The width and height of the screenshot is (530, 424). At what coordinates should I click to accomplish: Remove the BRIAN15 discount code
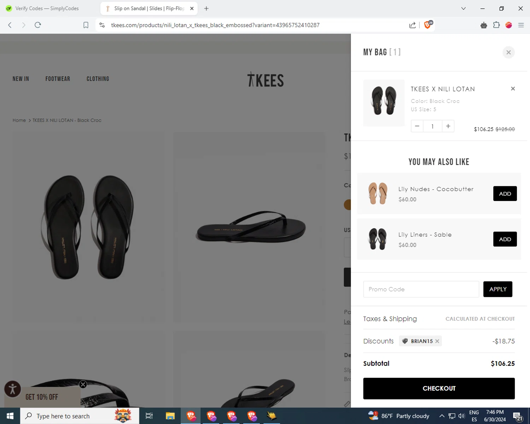pos(437,341)
